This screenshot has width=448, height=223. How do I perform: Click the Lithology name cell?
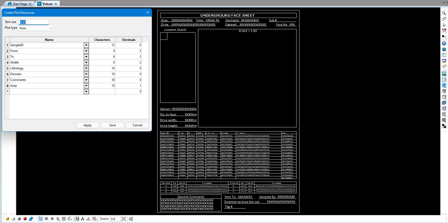(47, 68)
